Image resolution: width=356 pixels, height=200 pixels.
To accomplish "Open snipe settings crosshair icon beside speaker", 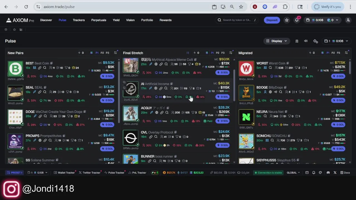I will [x=315, y=41].
